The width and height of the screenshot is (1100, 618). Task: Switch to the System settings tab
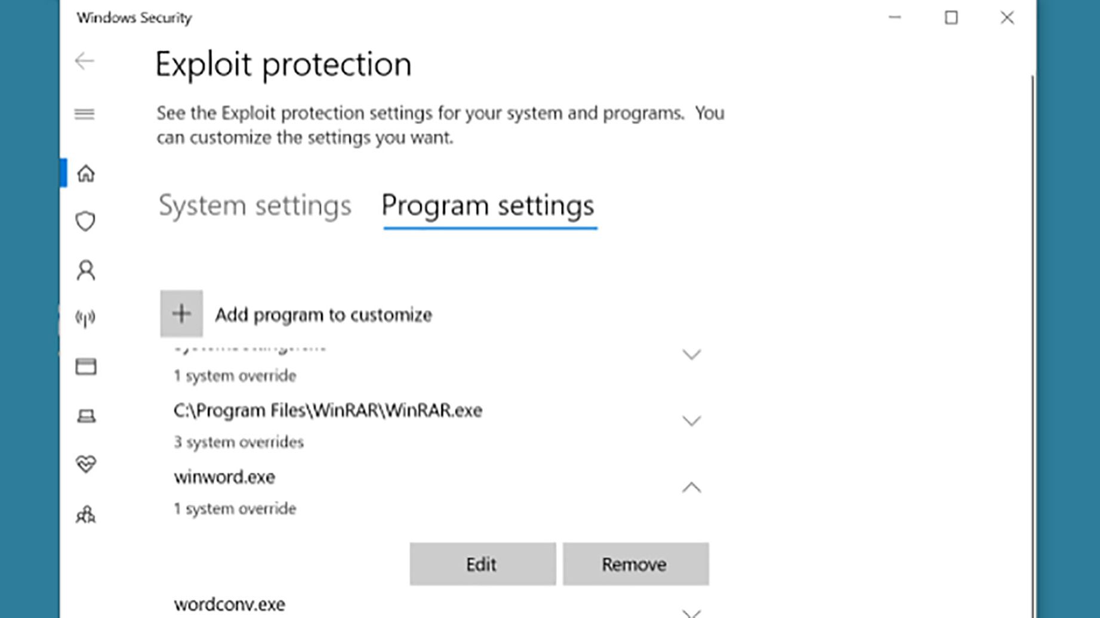coord(255,206)
